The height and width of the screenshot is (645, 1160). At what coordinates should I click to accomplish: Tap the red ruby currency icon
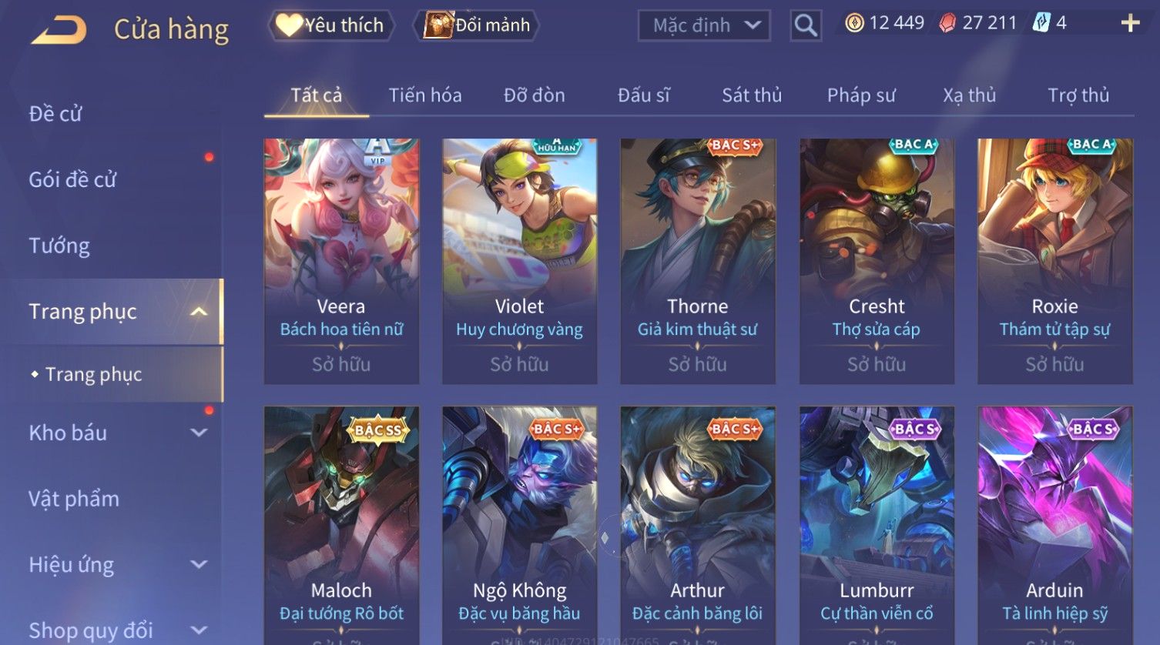pos(947,24)
